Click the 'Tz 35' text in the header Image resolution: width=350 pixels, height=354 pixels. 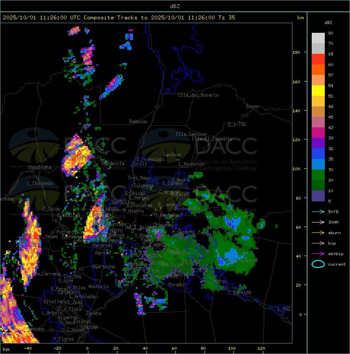(x=227, y=18)
